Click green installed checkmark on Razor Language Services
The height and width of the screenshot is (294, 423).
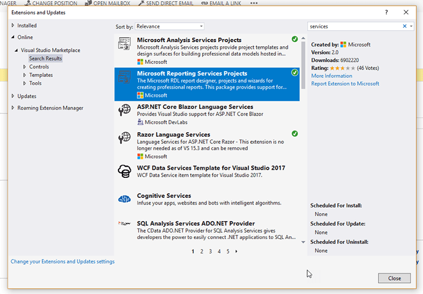pos(294,133)
